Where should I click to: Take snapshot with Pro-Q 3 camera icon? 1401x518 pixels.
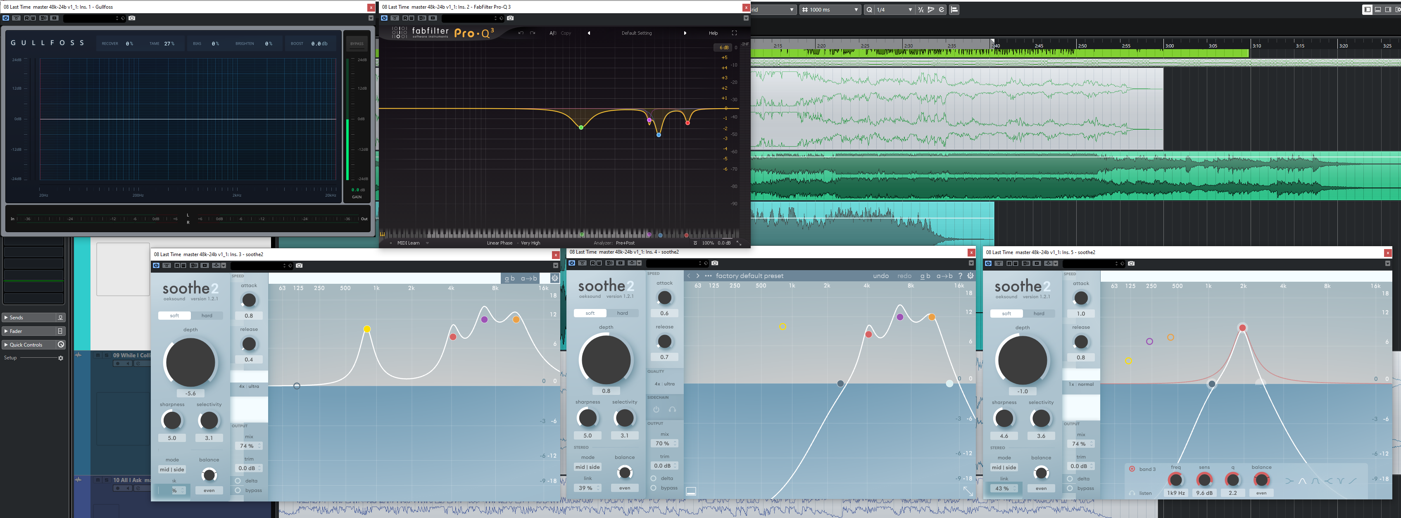pos(510,18)
